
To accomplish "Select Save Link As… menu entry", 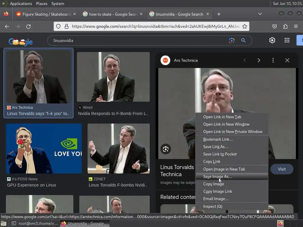I will (232, 147).
